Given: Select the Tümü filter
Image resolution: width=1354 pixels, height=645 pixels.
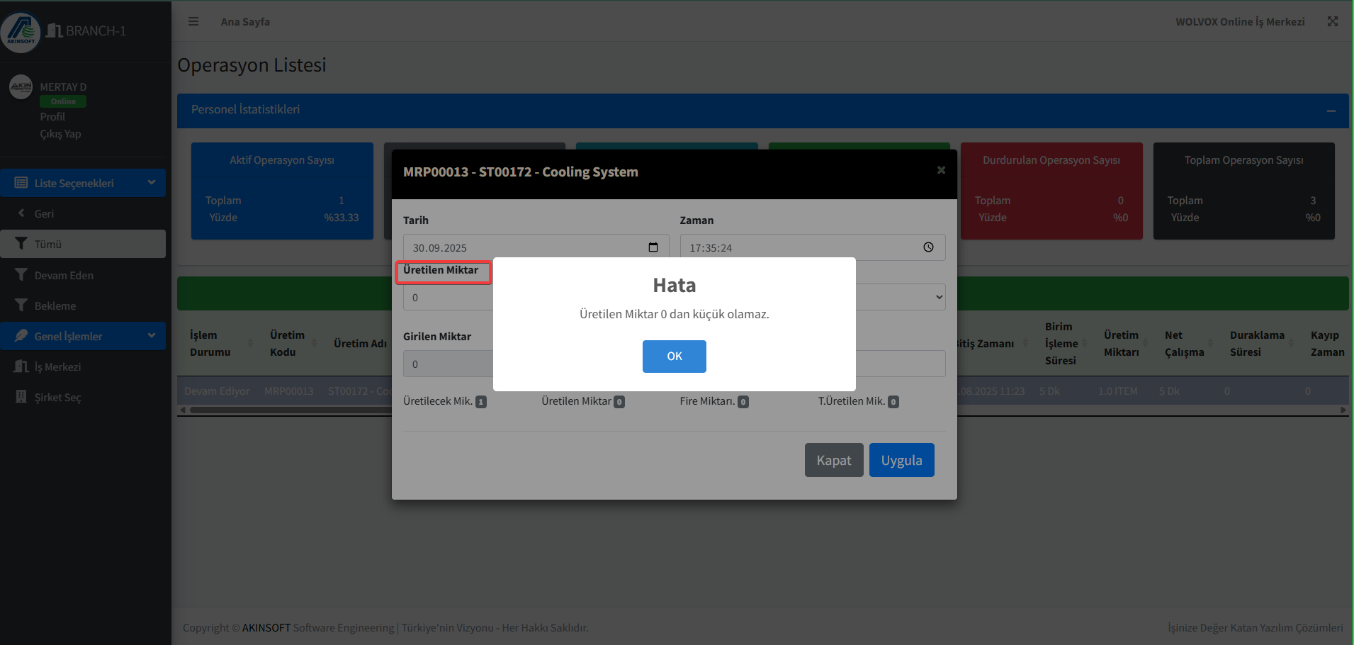Looking at the screenshot, I should point(83,244).
